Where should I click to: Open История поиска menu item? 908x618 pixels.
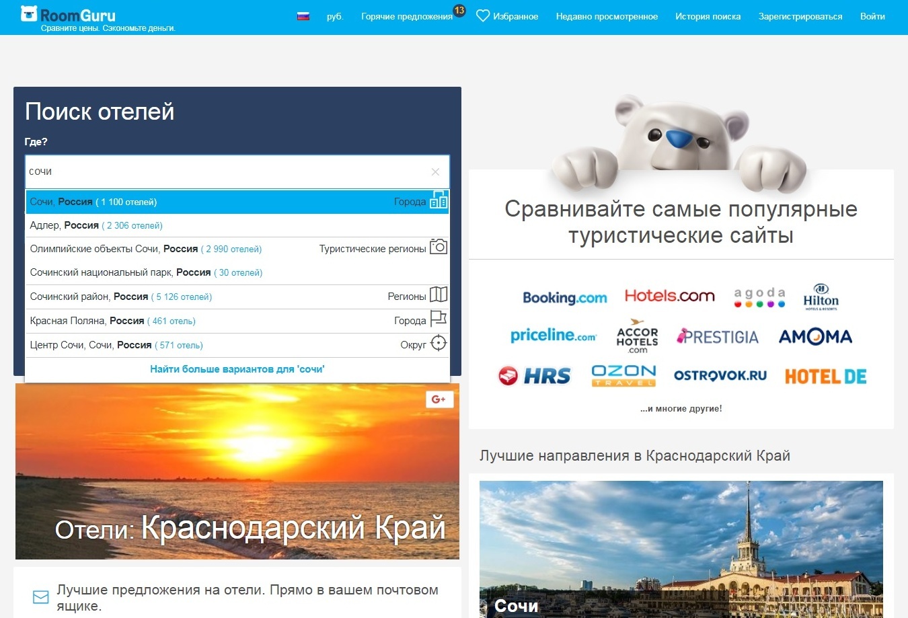[708, 16]
